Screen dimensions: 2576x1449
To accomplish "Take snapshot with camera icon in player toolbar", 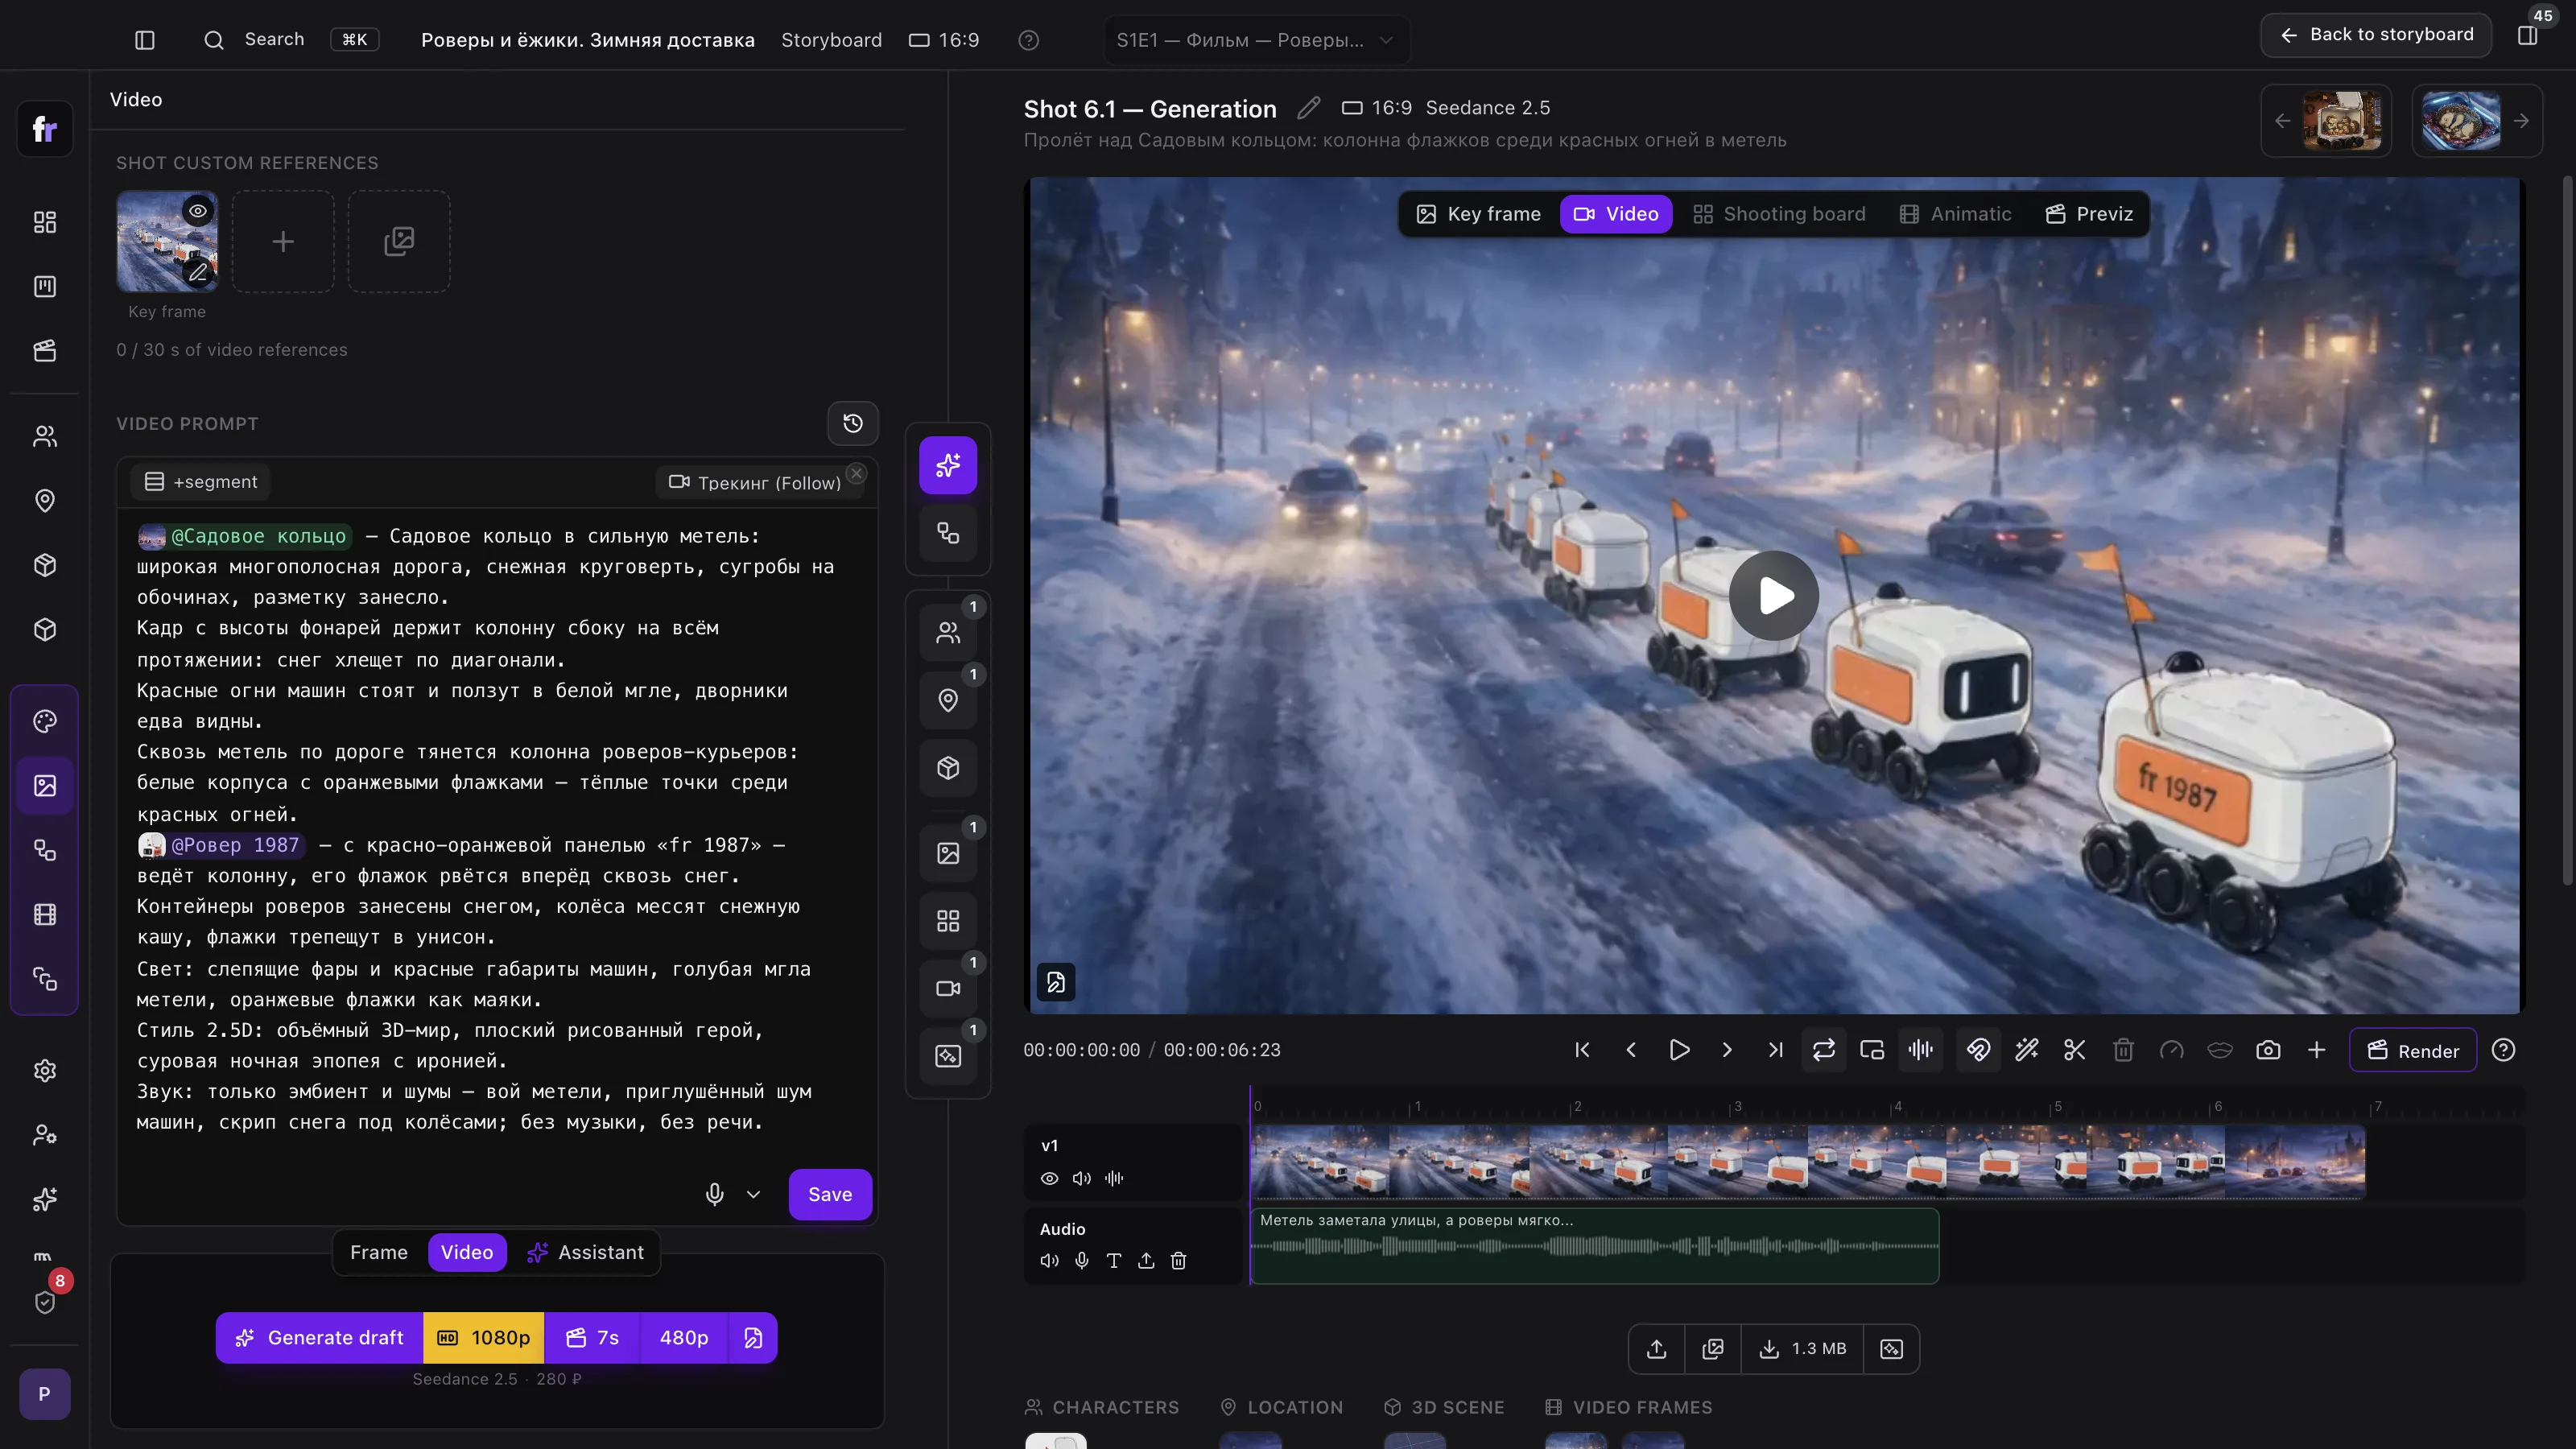I will point(2268,1050).
